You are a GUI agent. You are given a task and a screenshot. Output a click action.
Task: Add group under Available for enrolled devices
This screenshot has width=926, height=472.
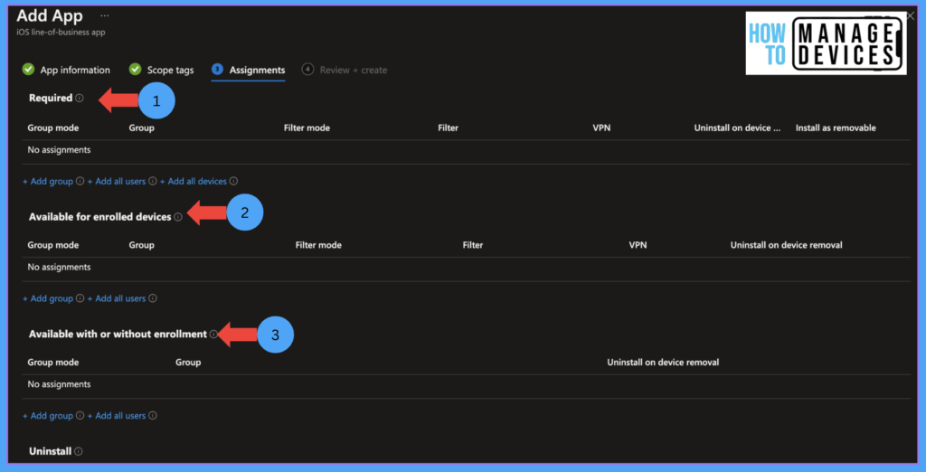point(48,298)
